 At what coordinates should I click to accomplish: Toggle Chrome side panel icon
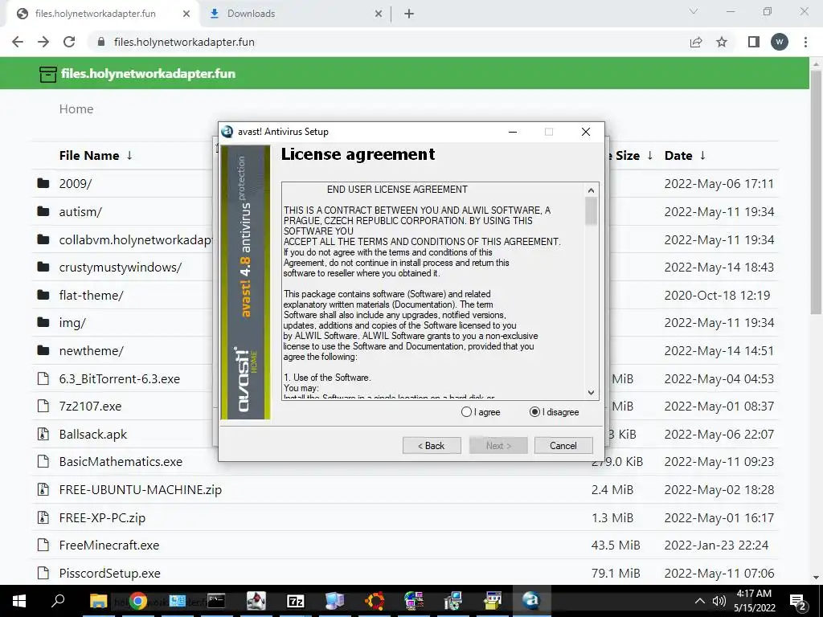click(754, 42)
